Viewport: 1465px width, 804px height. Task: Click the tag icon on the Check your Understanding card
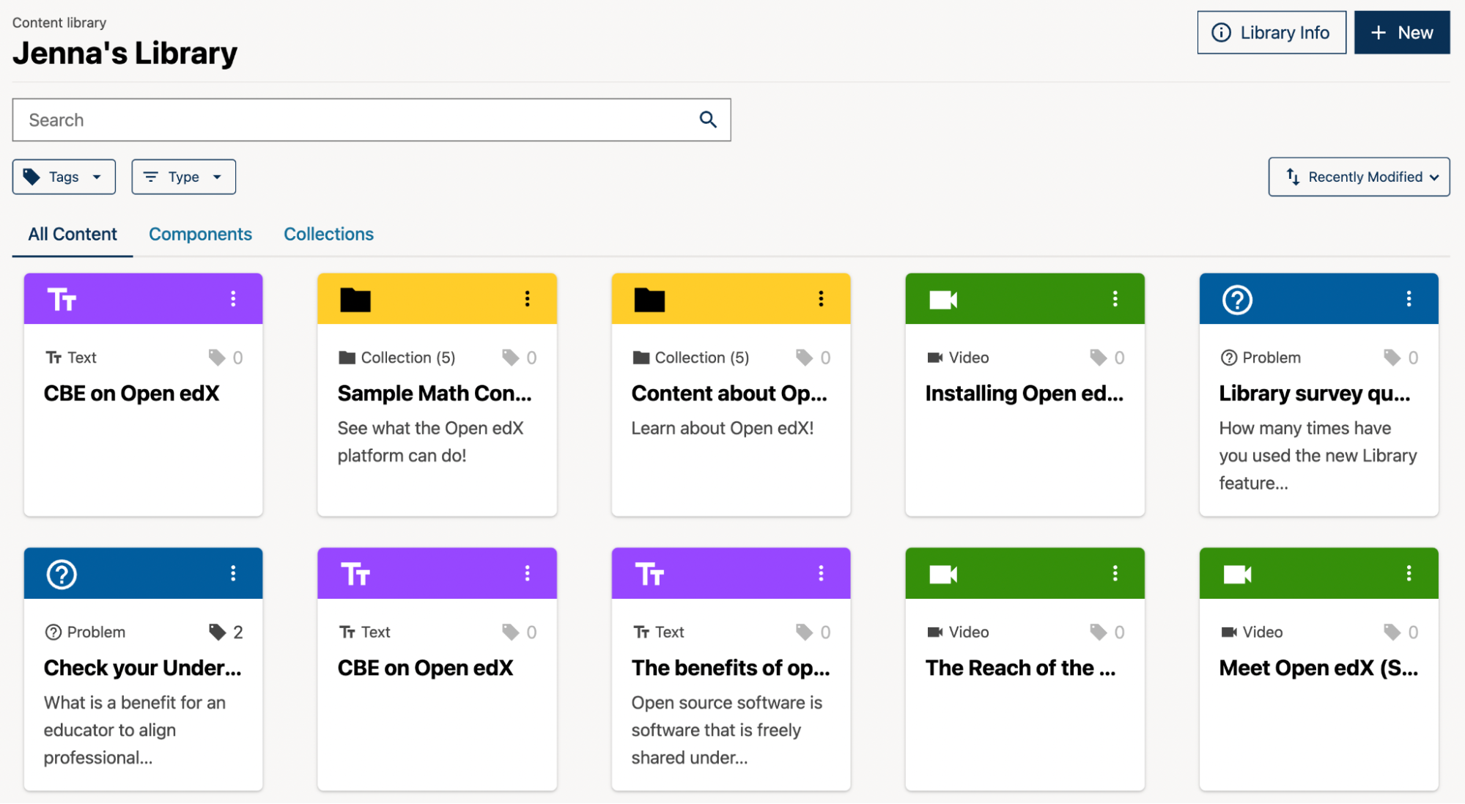(218, 631)
